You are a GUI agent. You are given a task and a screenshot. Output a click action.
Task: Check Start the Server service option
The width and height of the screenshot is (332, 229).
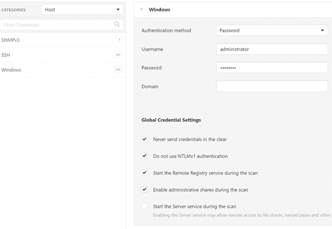click(x=144, y=206)
